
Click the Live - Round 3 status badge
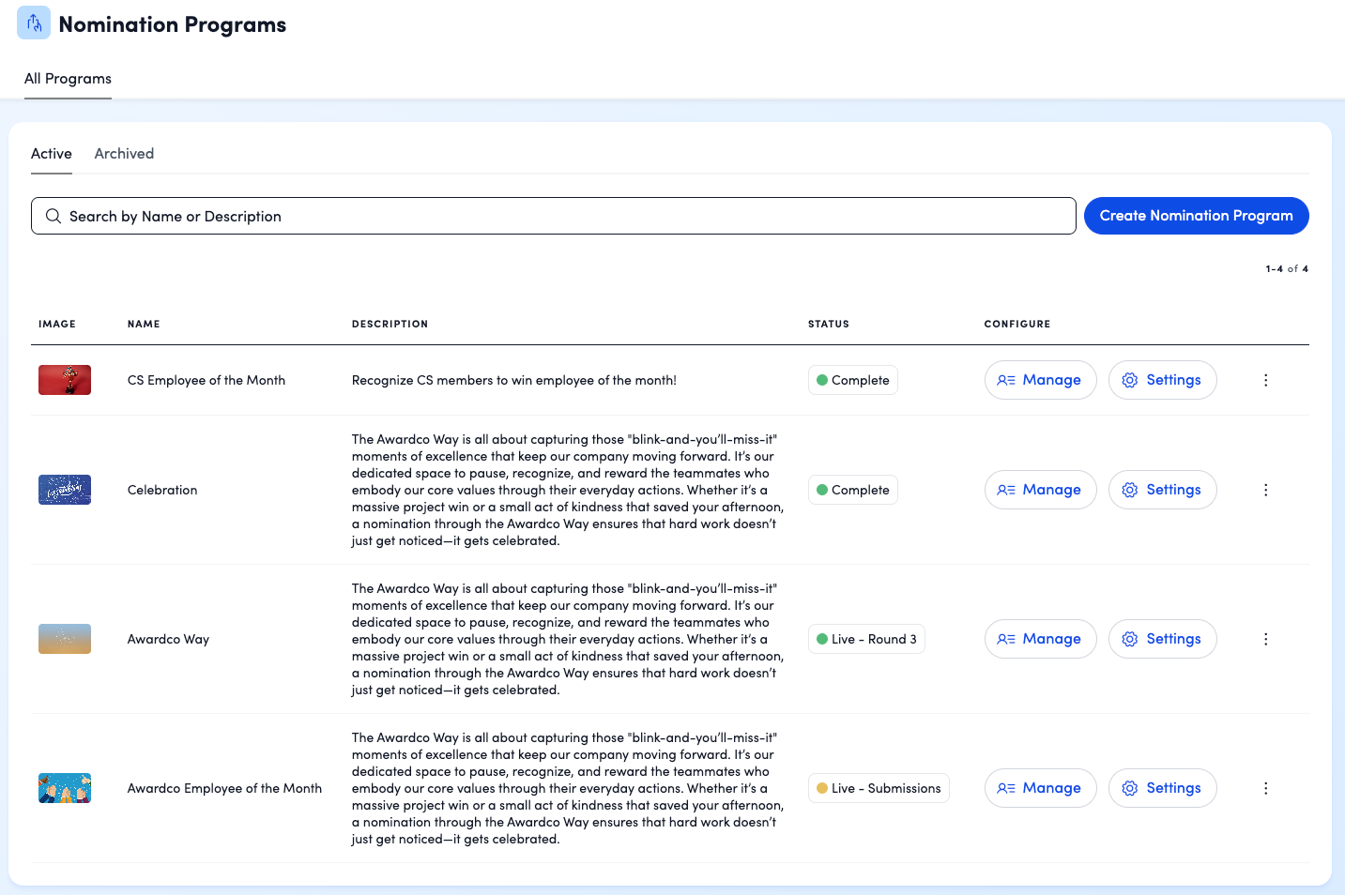(x=866, y=639)
